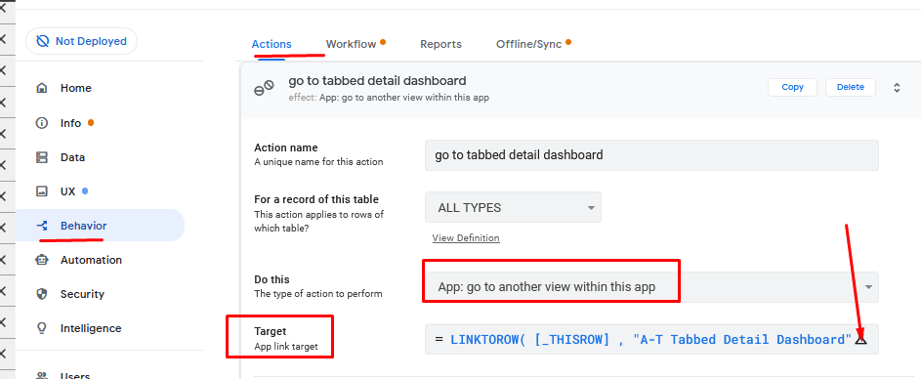Click the Not Deployed crossed-circle icon
Screen dimensions: 921x379
42,41
